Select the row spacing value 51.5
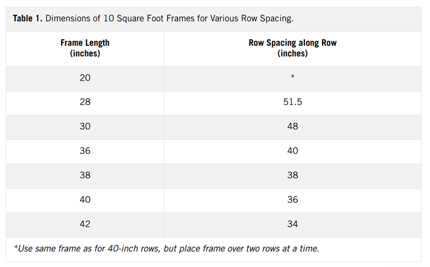 [293, 102]
